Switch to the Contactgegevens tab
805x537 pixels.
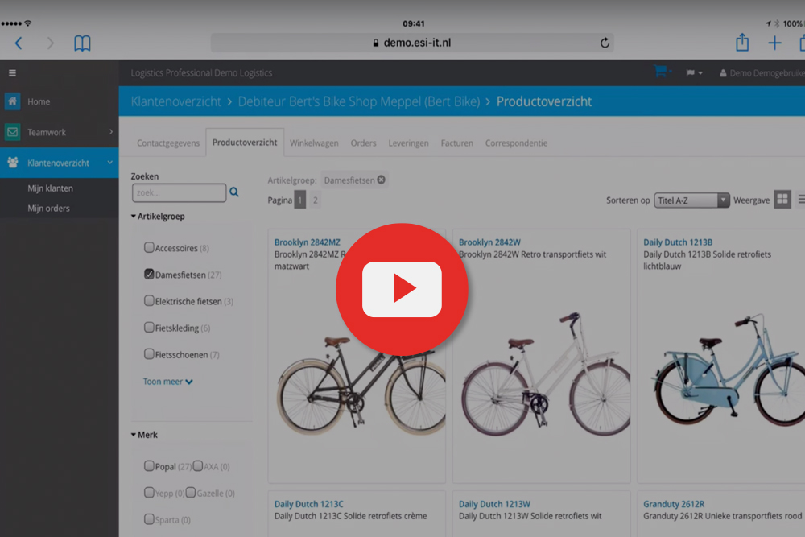coord(168,143)
